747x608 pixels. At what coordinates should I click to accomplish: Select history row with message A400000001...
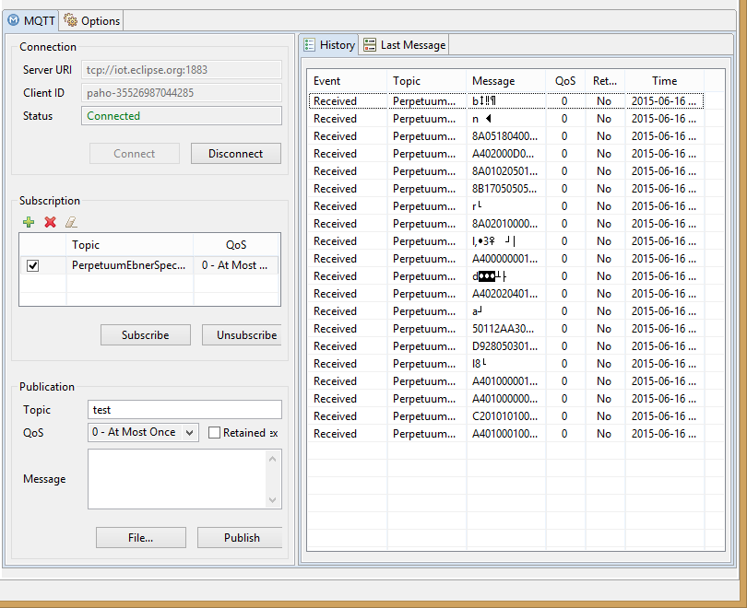click(x=506, y=259)
